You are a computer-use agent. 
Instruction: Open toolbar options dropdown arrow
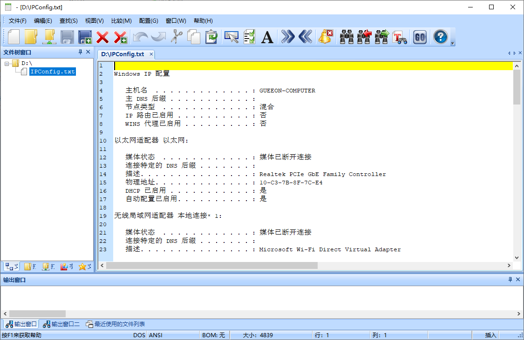pos(453,44)
